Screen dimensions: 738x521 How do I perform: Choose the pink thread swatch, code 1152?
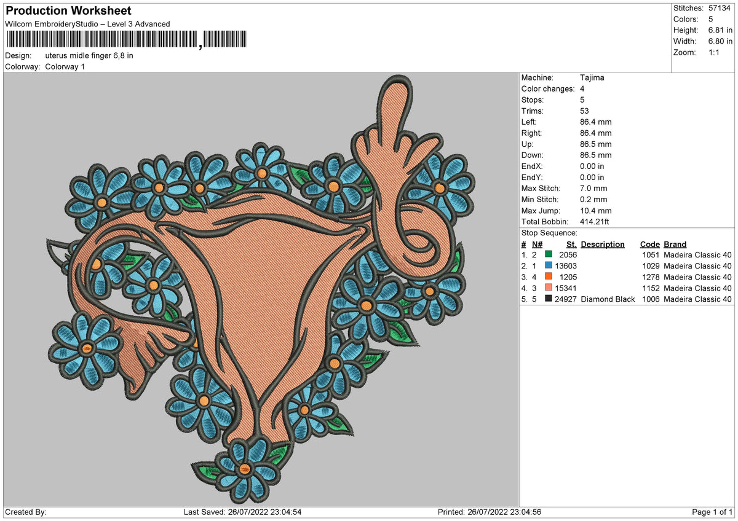(549, 288)
